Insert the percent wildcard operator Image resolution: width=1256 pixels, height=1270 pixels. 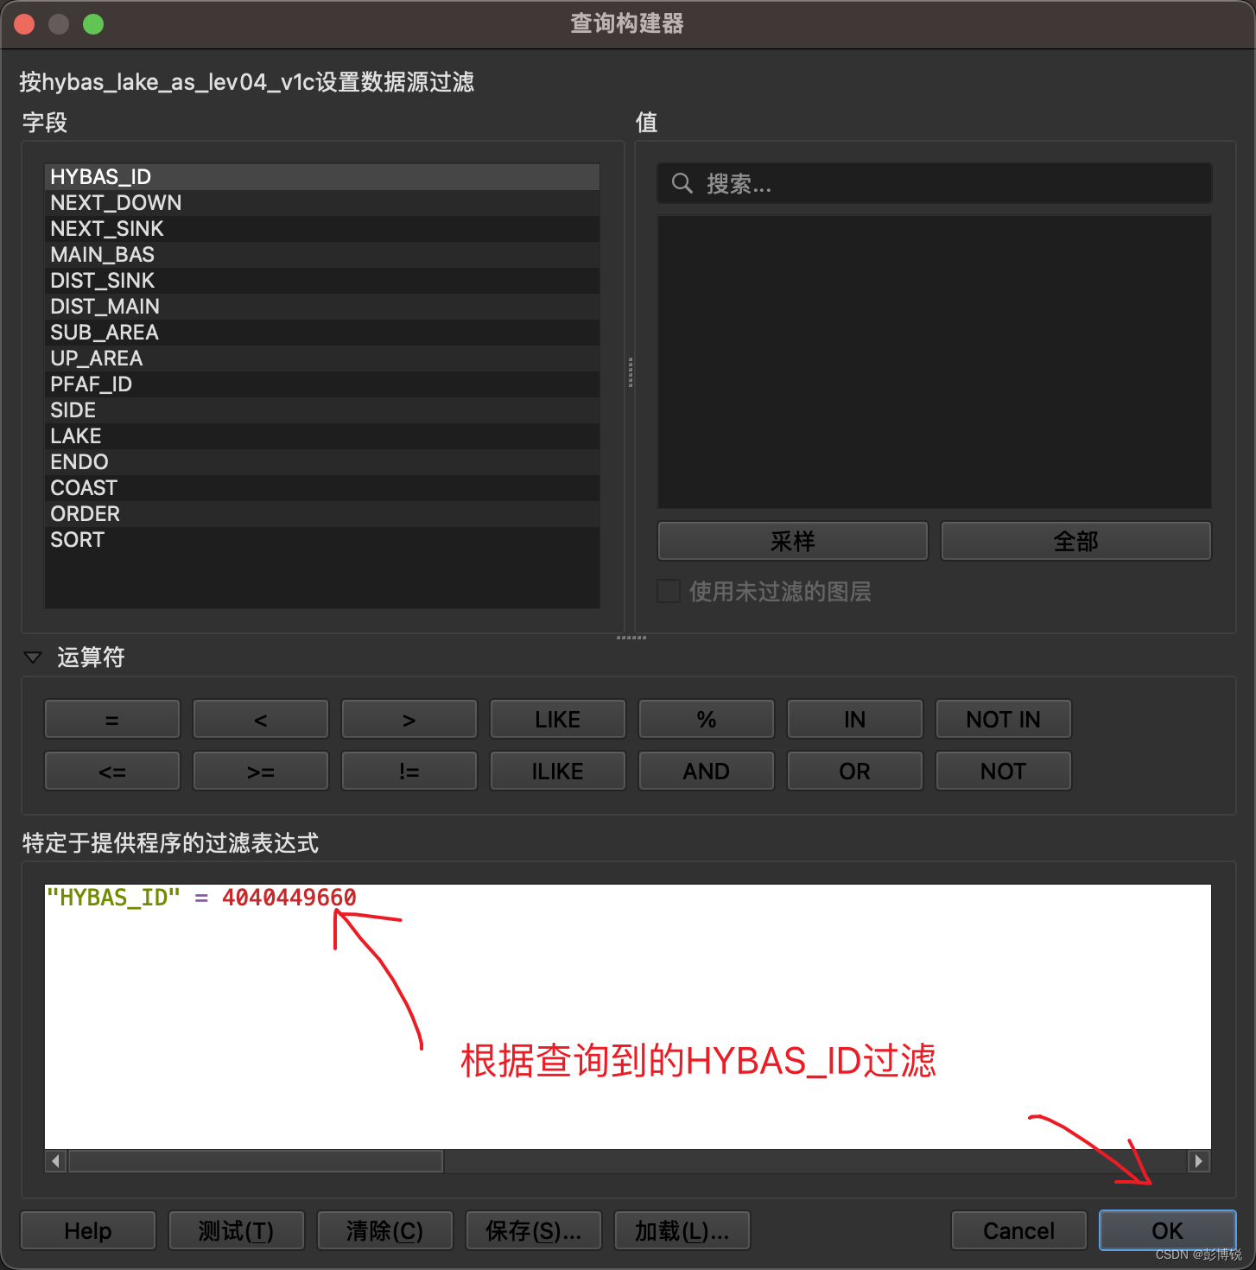point(706,718)
